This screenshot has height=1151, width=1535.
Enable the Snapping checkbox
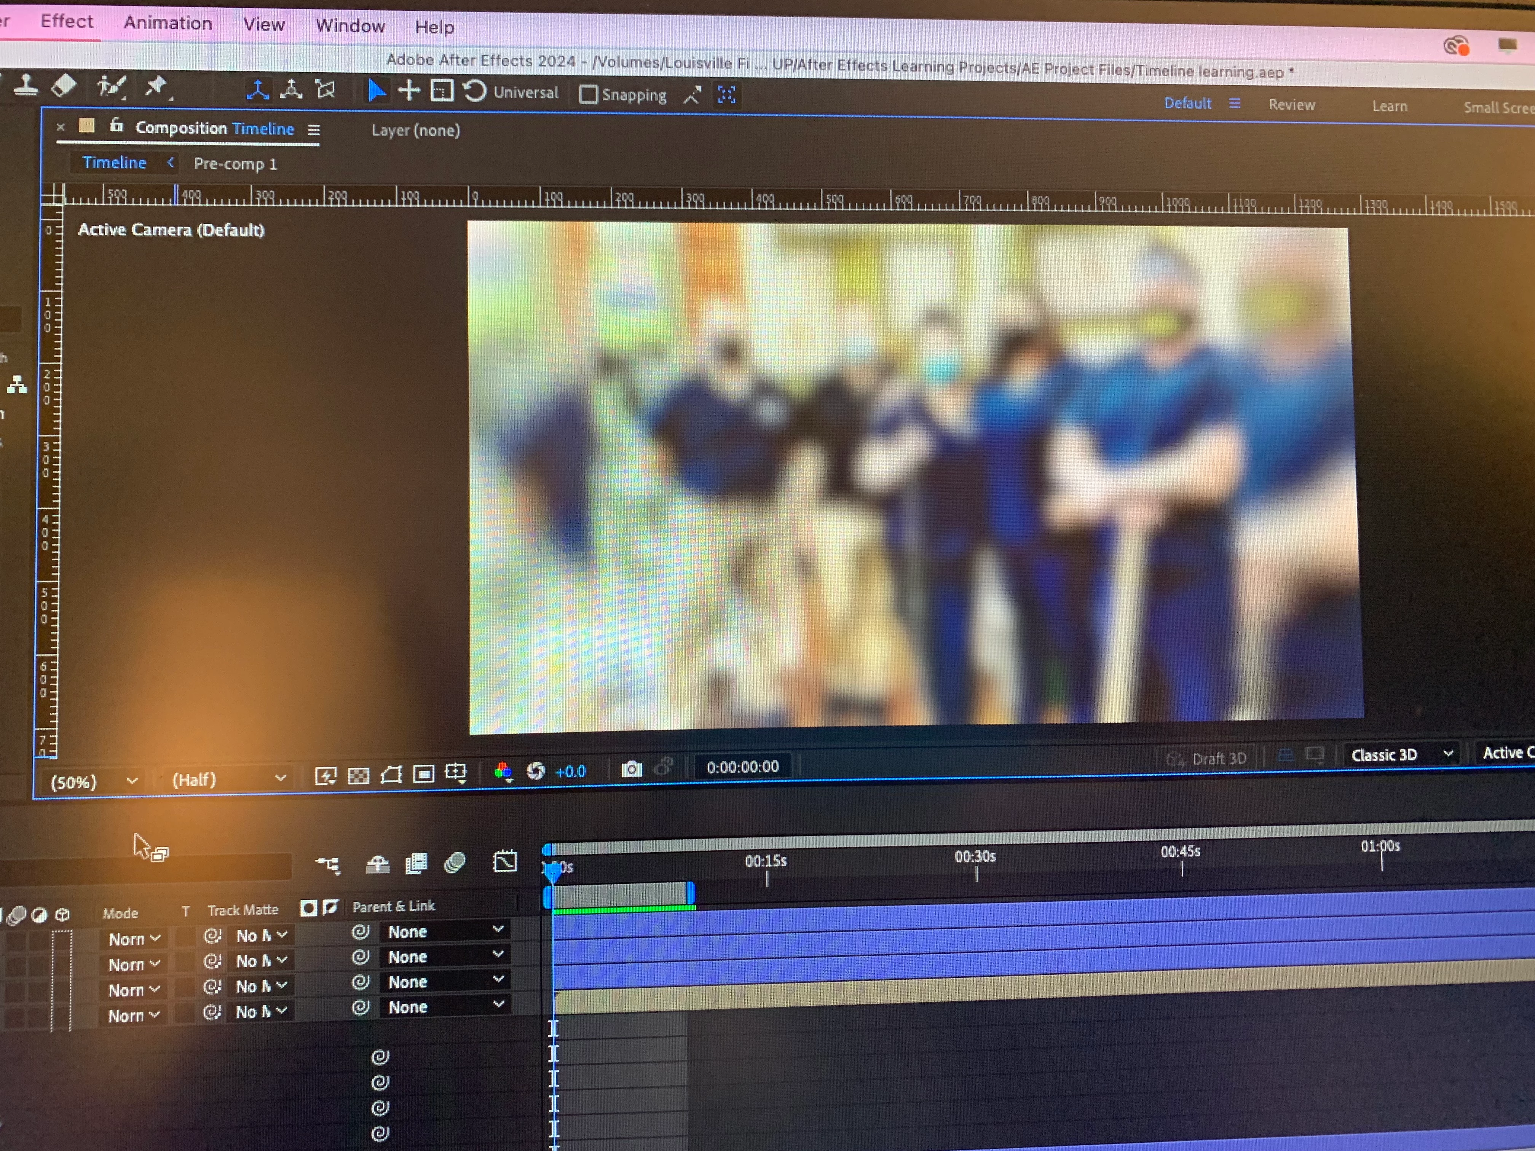pyautogui.click(x=588, y=94)
